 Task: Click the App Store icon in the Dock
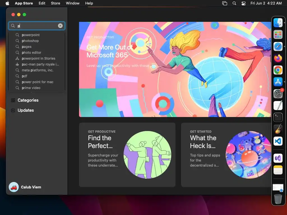278,82
